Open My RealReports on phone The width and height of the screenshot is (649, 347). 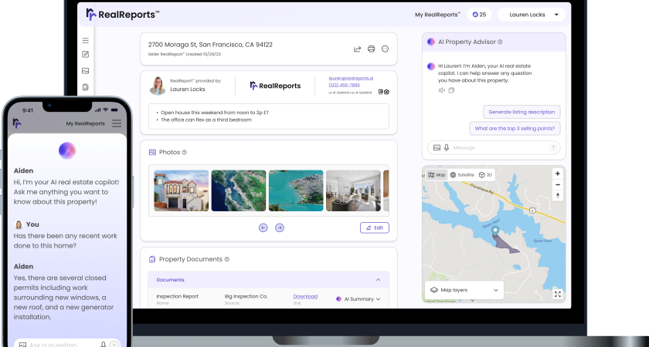[85, 123]
